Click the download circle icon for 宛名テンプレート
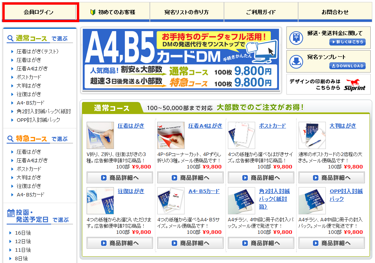Screen dimensions: 375x263 click(x=296, y=61)
